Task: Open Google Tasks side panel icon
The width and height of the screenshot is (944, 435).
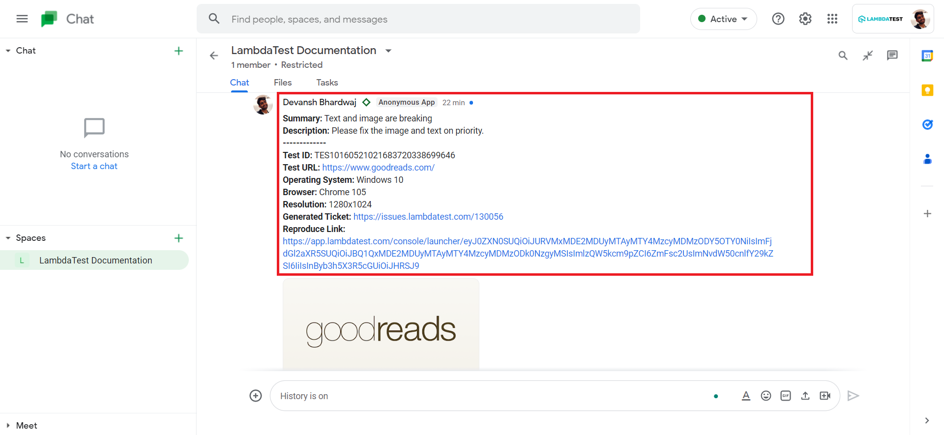Action: coord(927,125)
